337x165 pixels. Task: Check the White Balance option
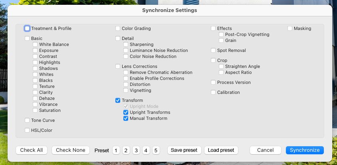click(x=35, y=44)
